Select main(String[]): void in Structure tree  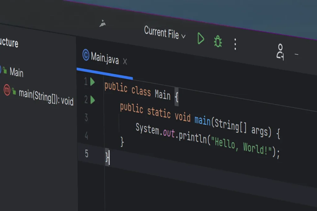(x=46, y=96)
